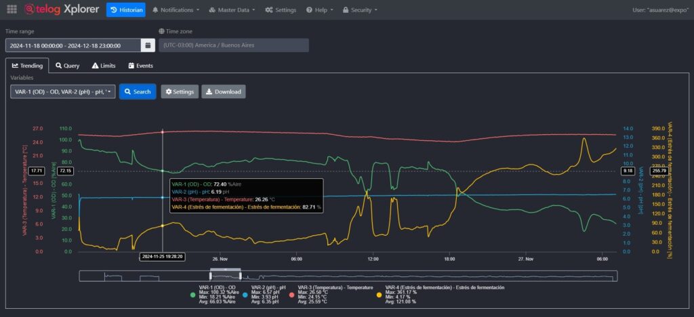Click the globe icon beside Time zone
Viewport: 694px width, 317px height.
point(161,31)
